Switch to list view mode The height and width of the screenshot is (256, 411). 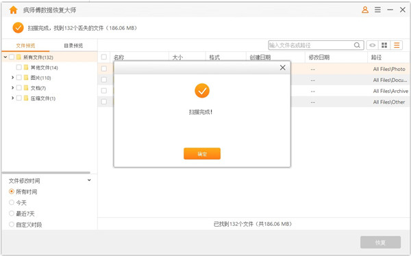(397, 45)
